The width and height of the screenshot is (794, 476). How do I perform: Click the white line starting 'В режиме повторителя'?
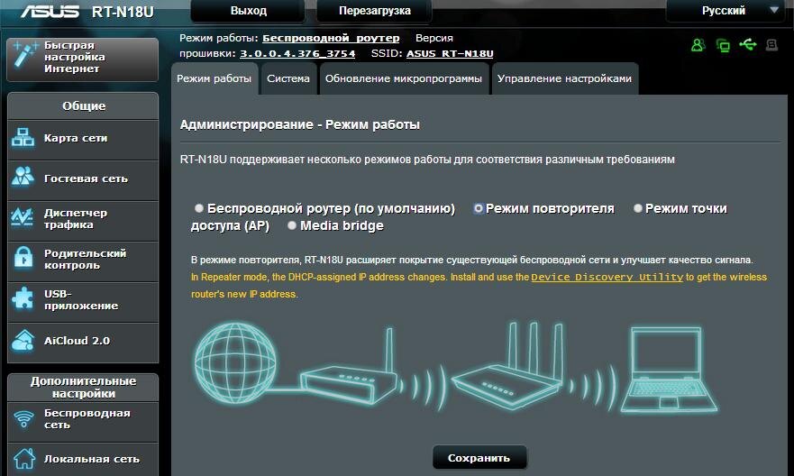tap(471, 260)
